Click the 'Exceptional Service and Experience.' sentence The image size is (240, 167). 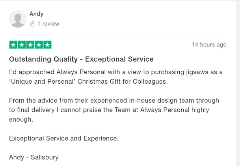(x=64, y=138)
